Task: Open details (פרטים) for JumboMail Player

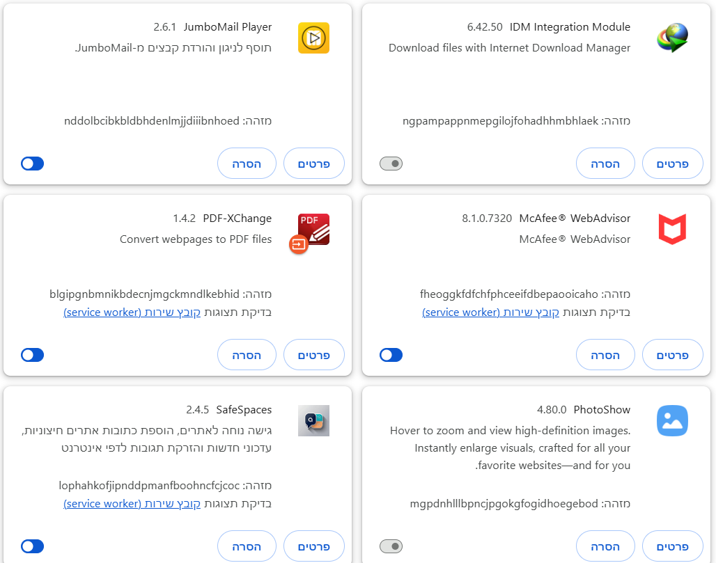Action: 313,164
